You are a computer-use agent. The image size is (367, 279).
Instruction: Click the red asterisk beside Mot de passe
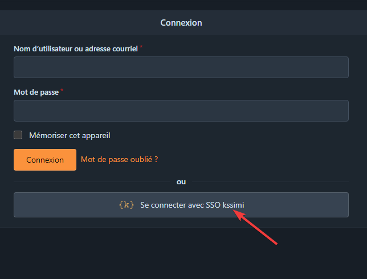(x=62, y=90)
